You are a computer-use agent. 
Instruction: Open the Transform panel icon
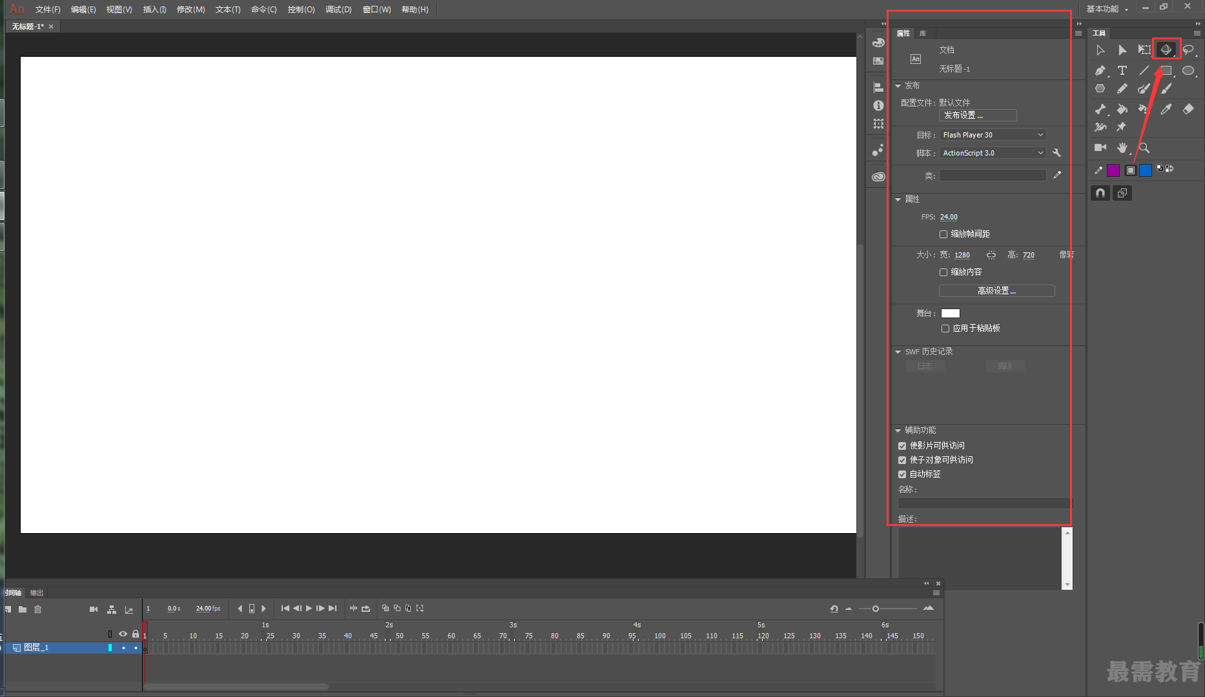point(878,123)
